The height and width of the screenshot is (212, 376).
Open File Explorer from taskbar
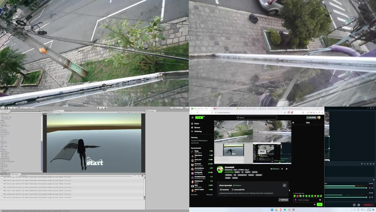click(x=276, y=210)
